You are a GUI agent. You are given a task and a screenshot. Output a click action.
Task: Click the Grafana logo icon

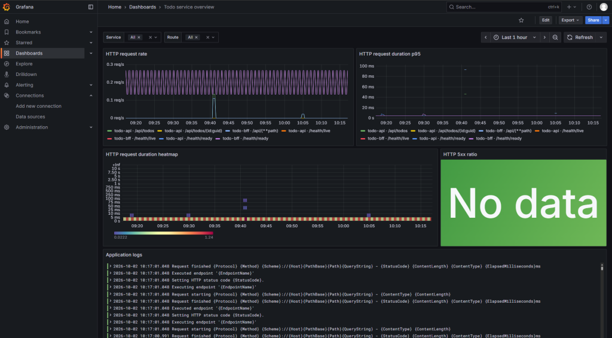tap(7, 7)
